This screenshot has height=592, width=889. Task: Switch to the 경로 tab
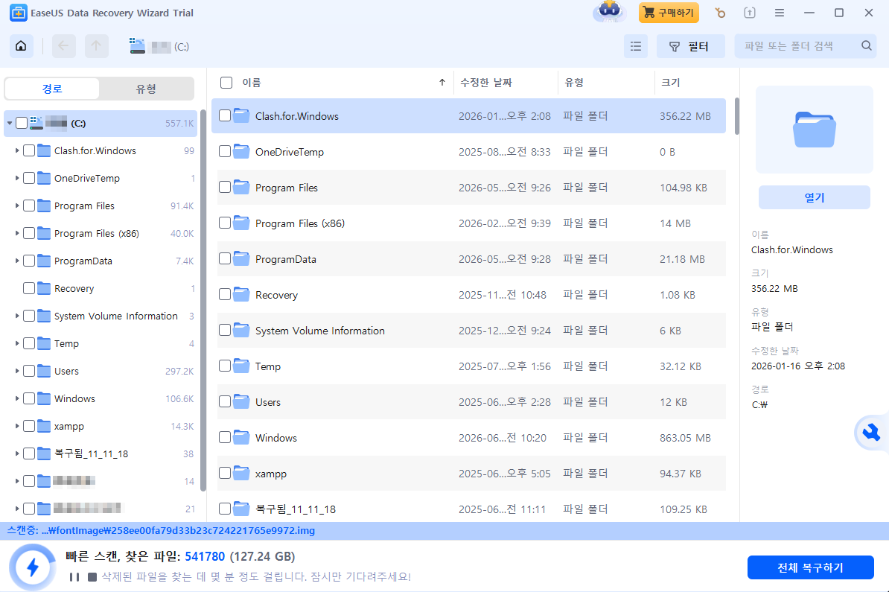point(52,89)
